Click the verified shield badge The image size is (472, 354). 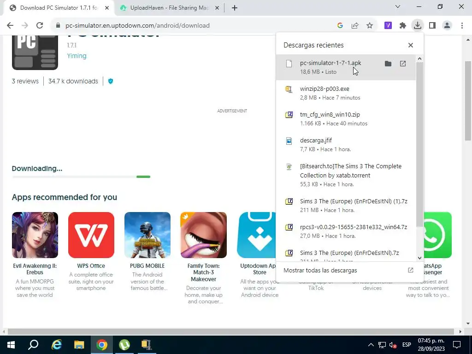click(111, 81)
